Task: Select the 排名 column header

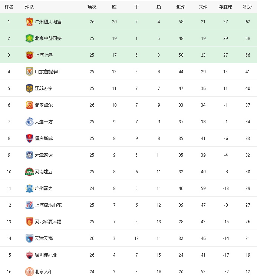Action: coord(9,7)
